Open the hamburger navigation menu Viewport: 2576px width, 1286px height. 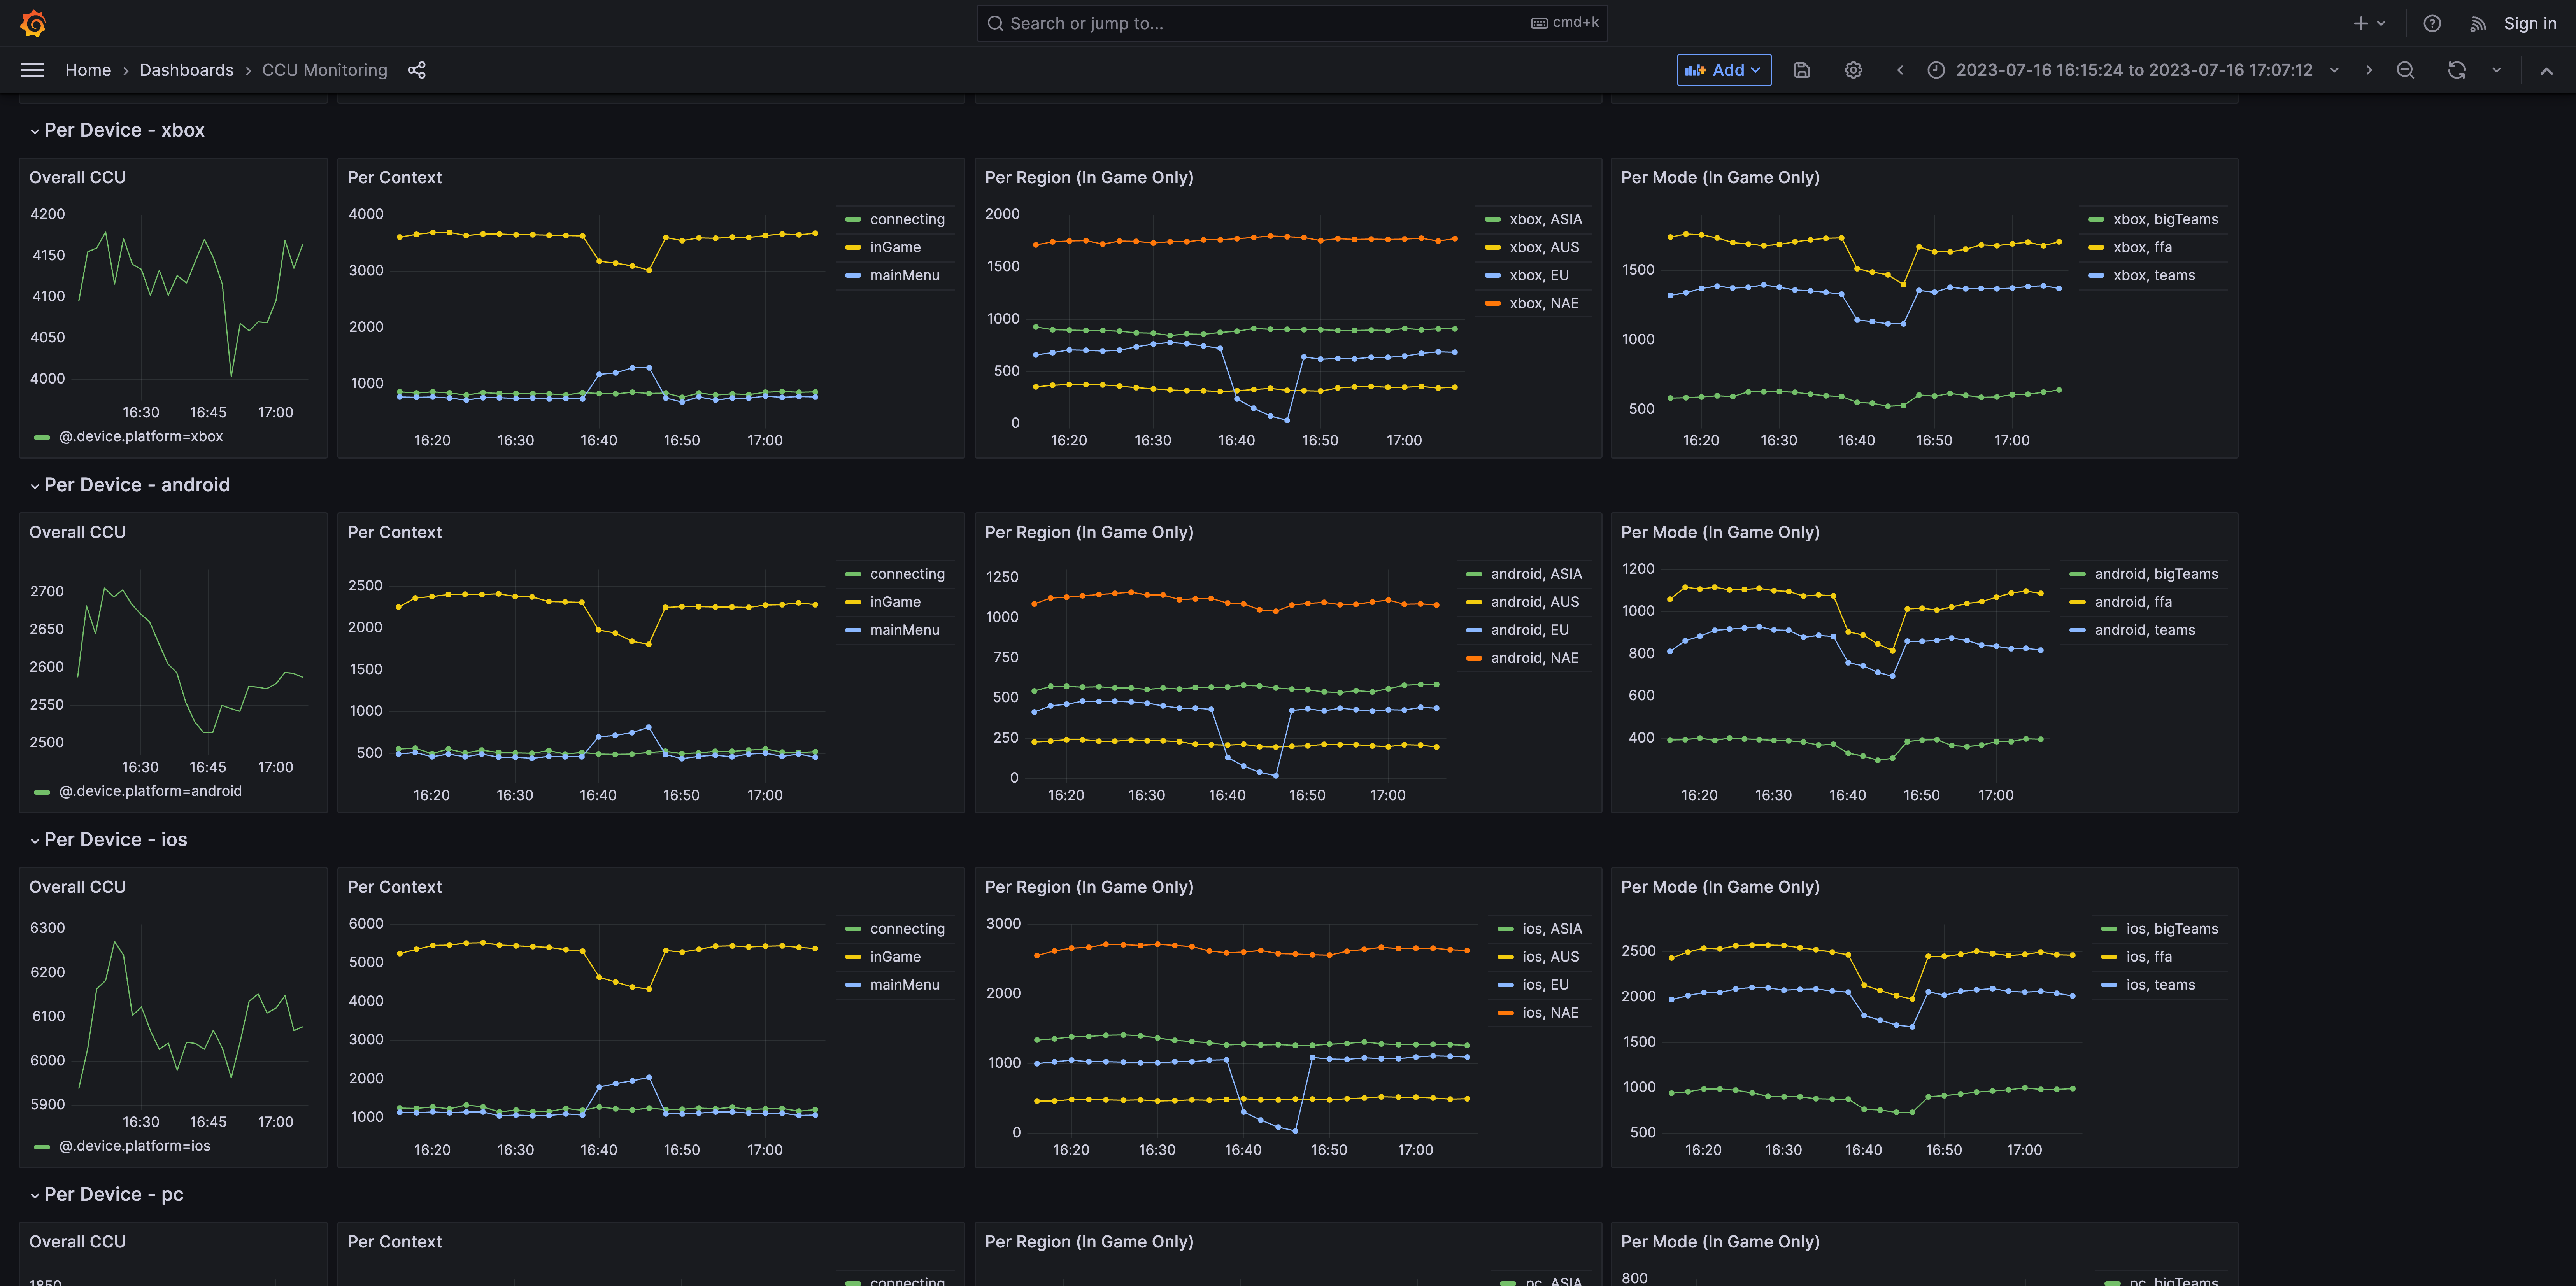pyautogui.click(x=33, y=70)
